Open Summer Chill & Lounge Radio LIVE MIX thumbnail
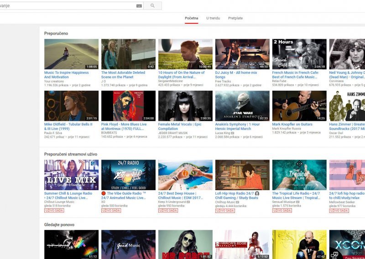Screen dimensions: 365x259 pyautogui.click(x=71, y=175)
